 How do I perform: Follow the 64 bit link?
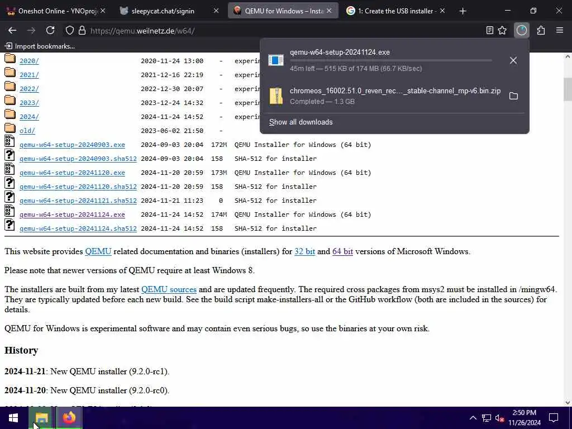coord(342,251)
